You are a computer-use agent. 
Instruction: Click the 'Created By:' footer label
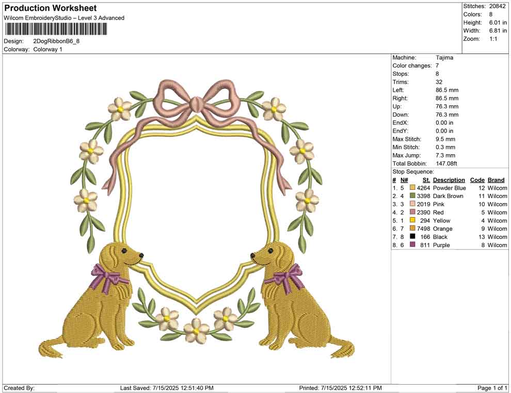(19, 388)
